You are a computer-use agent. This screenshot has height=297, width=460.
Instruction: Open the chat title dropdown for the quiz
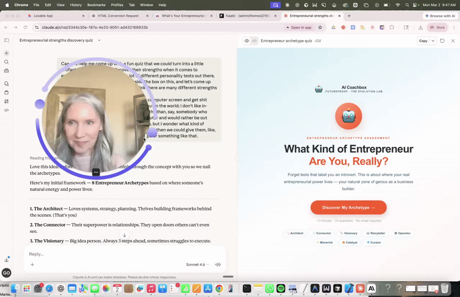(99, 40)
